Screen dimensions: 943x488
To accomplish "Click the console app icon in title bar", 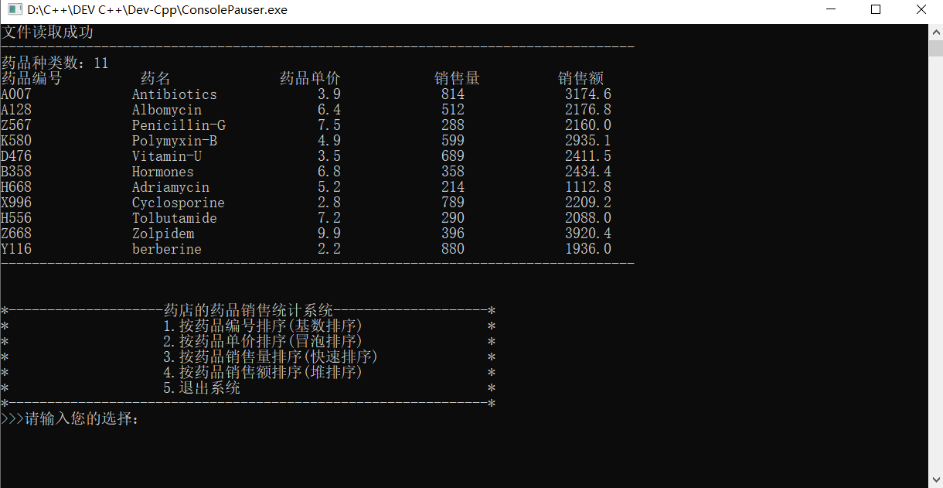I will coord(13,10).
